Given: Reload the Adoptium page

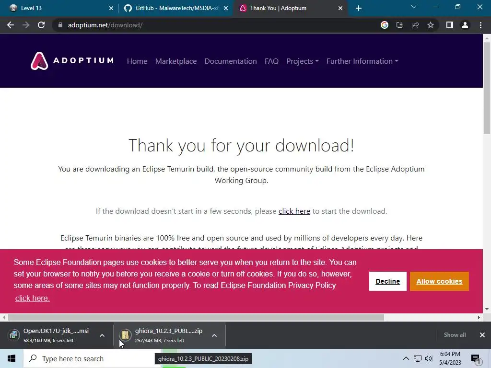Looking at the screenshot, I should [41, 25].
